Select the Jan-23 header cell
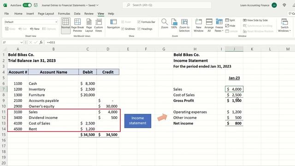This screenshot has width=295, height=166. 234,78
